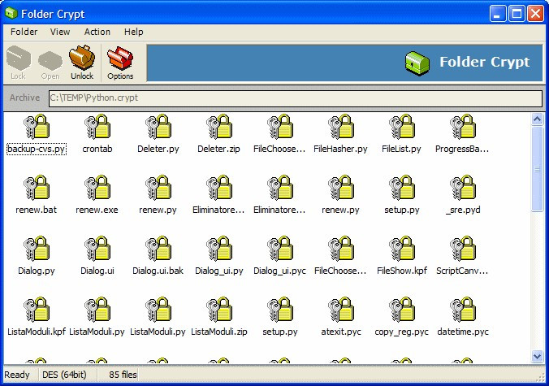Click the file list scroll-up arrow

tap(537, 119)
